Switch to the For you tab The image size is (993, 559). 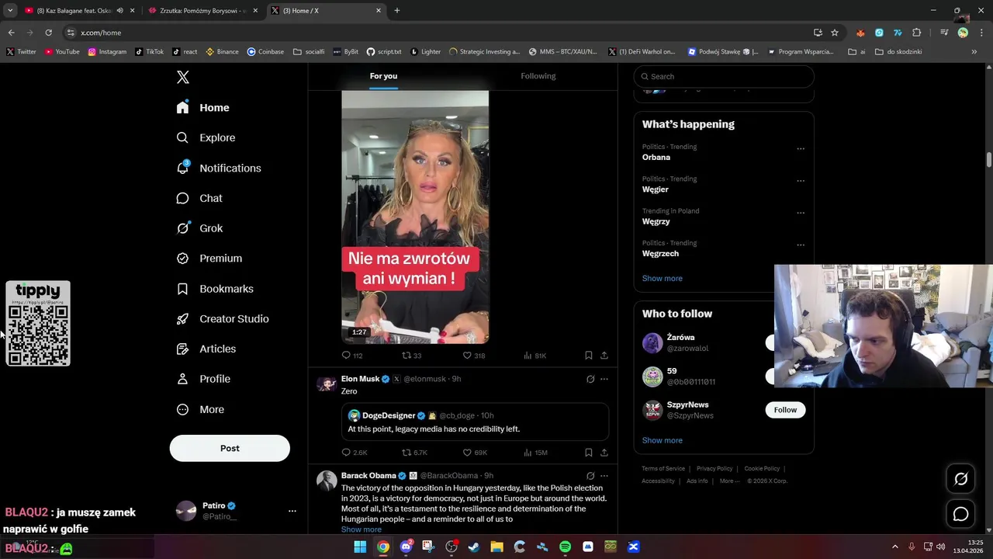383,76
